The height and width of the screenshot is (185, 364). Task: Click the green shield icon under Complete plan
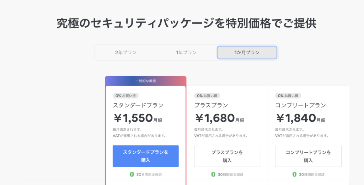click(294, 174)
